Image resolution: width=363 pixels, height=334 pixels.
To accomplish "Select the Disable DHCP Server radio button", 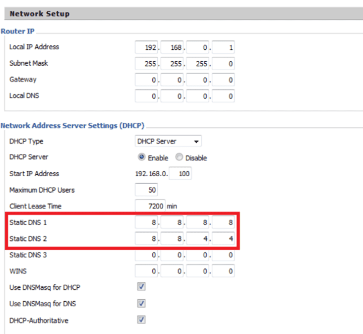I will (179, 157).
